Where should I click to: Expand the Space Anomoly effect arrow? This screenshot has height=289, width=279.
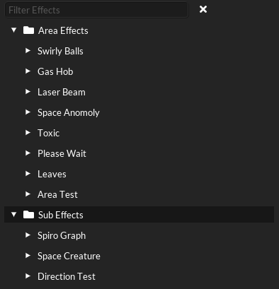pos(28,112)
